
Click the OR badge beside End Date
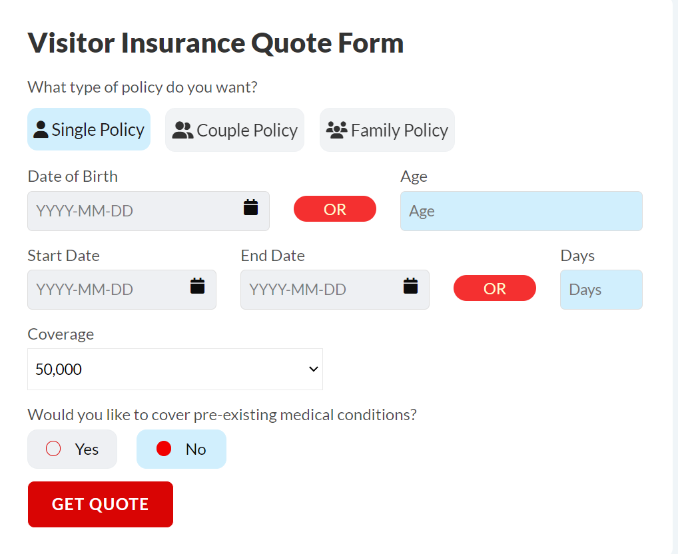[x=494, y=288]
